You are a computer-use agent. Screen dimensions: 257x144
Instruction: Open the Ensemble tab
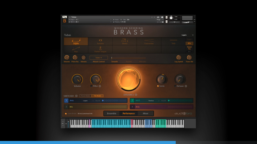pyautogui.click(x=112, y=114)
